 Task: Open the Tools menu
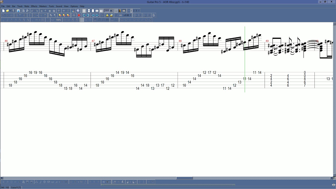[x=51, y=6]
